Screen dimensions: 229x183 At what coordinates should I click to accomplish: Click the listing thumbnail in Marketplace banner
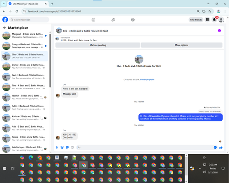tap(57, 39)
